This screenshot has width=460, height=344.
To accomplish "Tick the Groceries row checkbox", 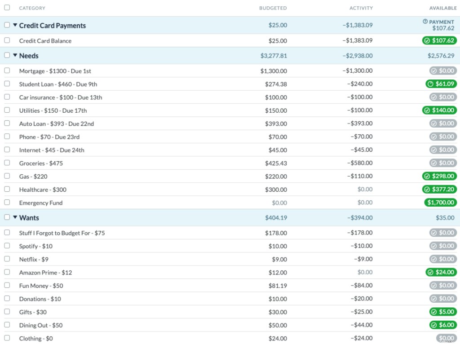I will 7,163.
